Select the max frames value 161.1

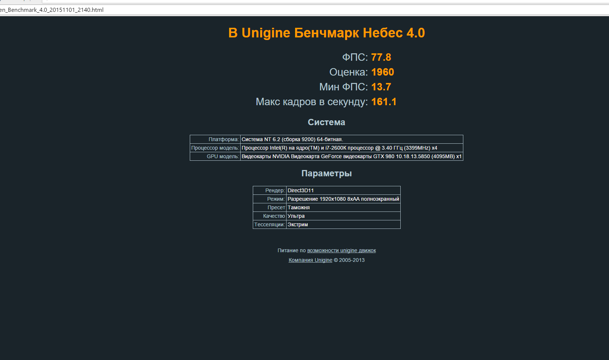(x=384, y=102)
